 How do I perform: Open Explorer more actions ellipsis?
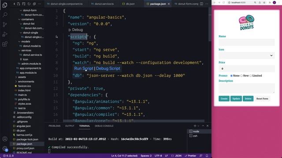(x=40, y=4)
